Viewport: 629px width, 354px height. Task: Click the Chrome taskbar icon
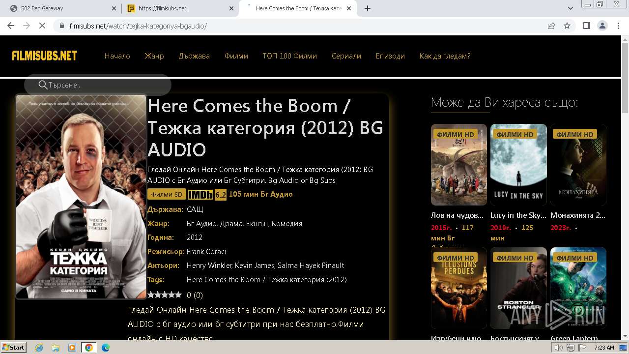coord(89,348)
